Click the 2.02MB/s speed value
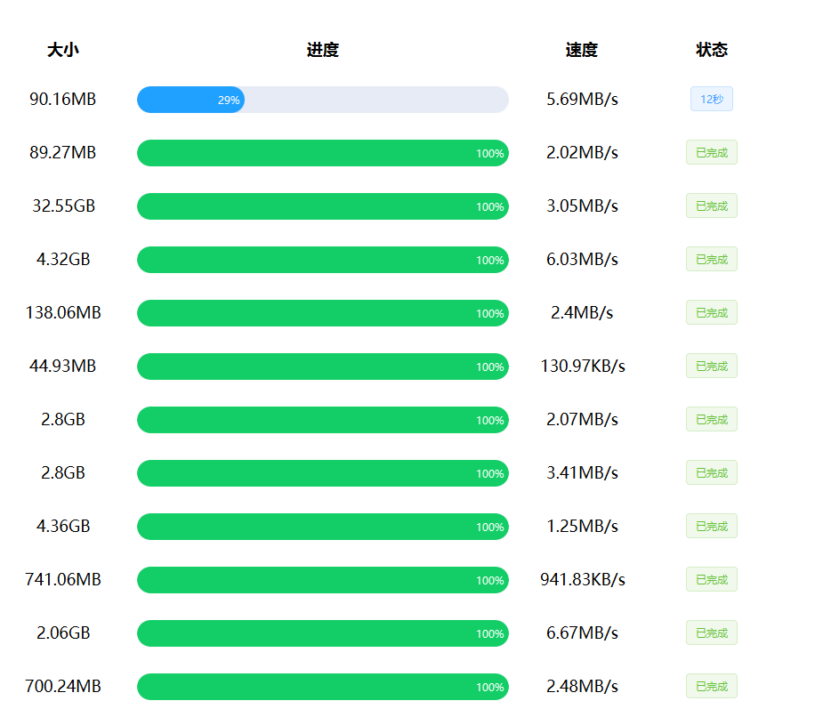The width and height of the screenshot is (815, 709). click(582, 152)
